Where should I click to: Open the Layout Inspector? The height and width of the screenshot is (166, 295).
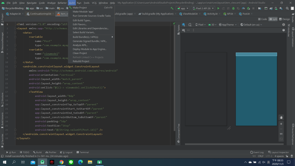(x=279, y=152)
